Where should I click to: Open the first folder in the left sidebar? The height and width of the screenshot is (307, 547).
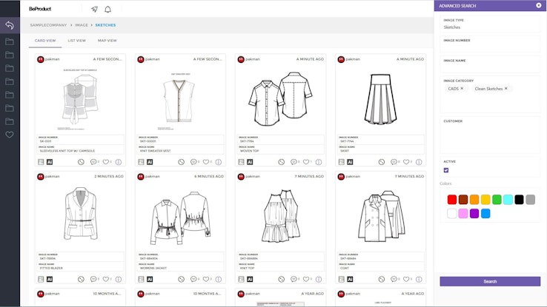(x=9, y=41)
